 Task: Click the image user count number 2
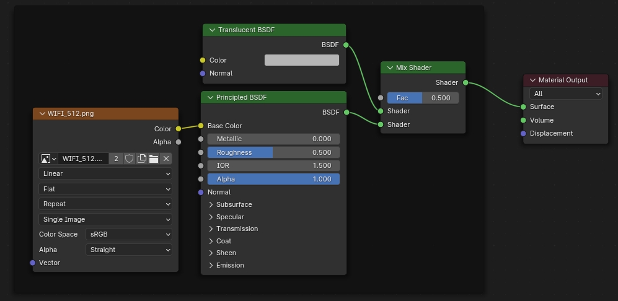(116, 159)
